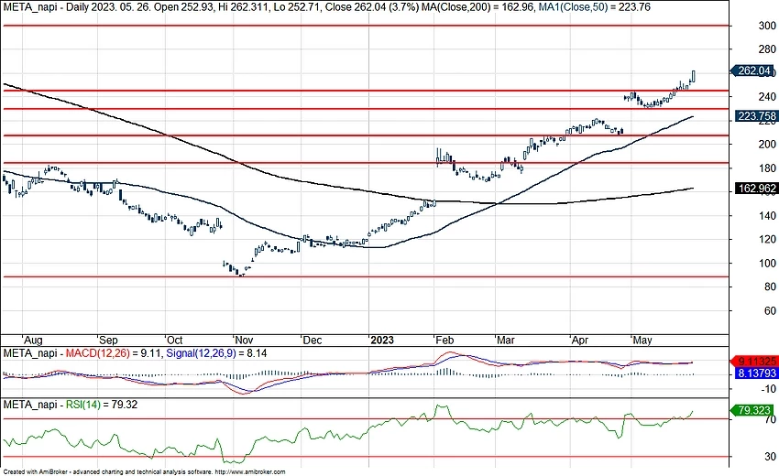Click the 70 level label on RSI axis
This screenshot has height=476, width=779.
click(x=770, y=420)
